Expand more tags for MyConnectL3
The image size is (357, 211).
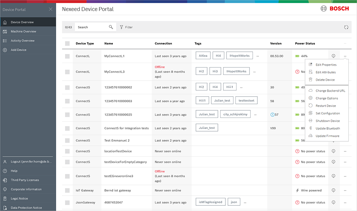coord(254,72)
